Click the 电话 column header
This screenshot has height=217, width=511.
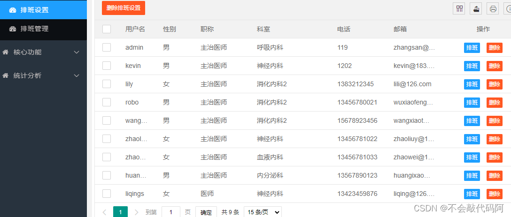344,29
